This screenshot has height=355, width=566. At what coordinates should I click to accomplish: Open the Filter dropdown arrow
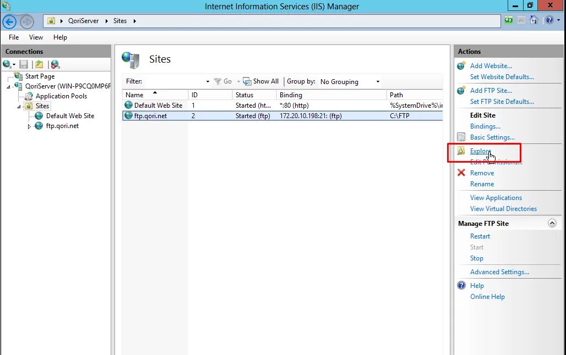click(x=208, y=81)
